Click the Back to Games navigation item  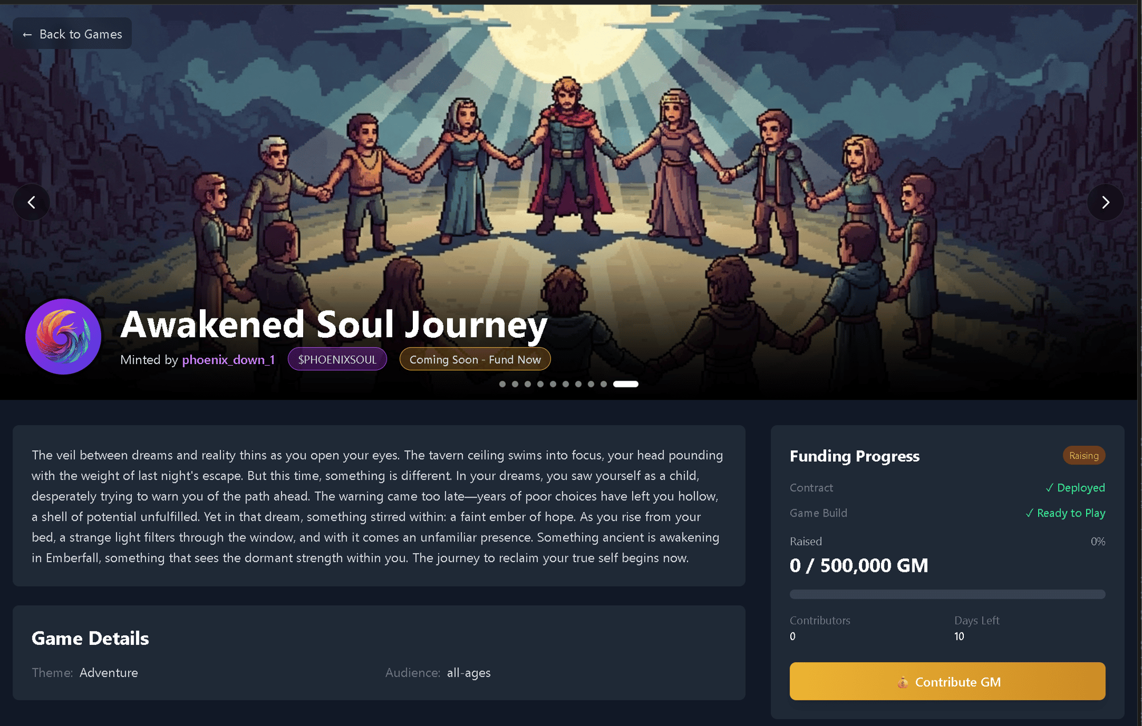[72, 34]
